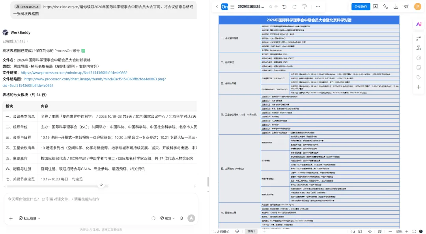Click the layers icon in bottom bar
The height and width of the screenshot is (234, 426).
coord(237,231)
